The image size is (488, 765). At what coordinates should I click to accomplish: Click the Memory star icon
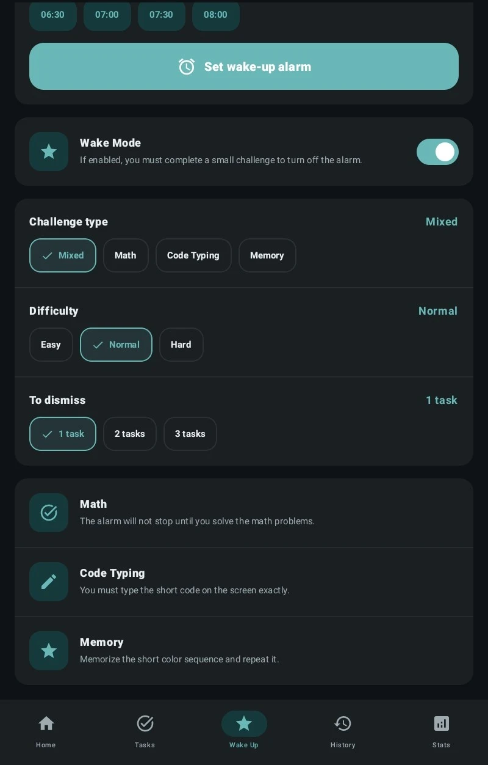[49, 651]
